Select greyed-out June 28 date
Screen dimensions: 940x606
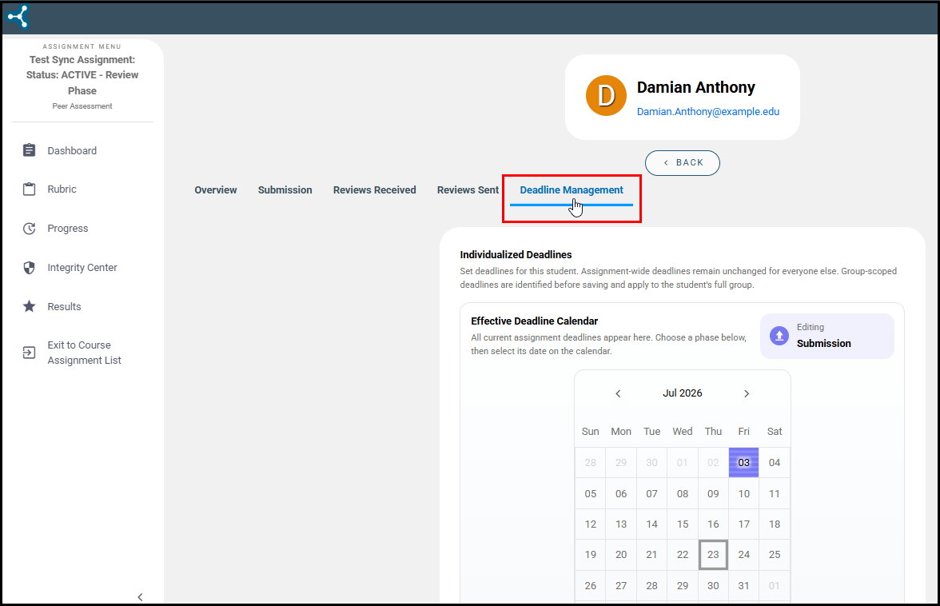tap(591, 462)
